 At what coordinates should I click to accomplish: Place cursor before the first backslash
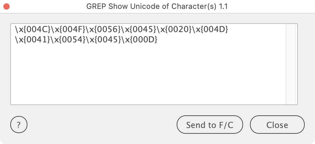pos(15,30)
